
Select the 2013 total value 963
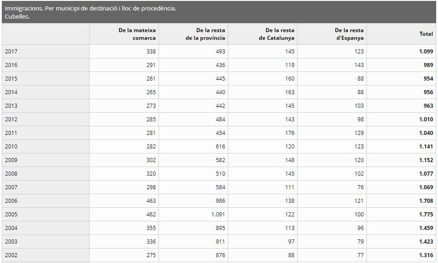(x=428, y=106)
